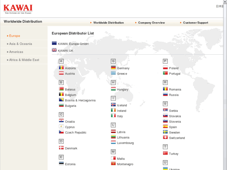Click the Switzerland flag icon
Image resolution: width=227 pixels, height=170 pixels.
point(165,137)
